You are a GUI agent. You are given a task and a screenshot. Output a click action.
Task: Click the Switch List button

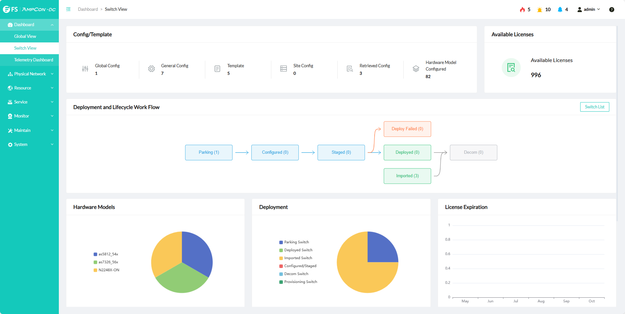pyautogui.click(x=594, y=107)
